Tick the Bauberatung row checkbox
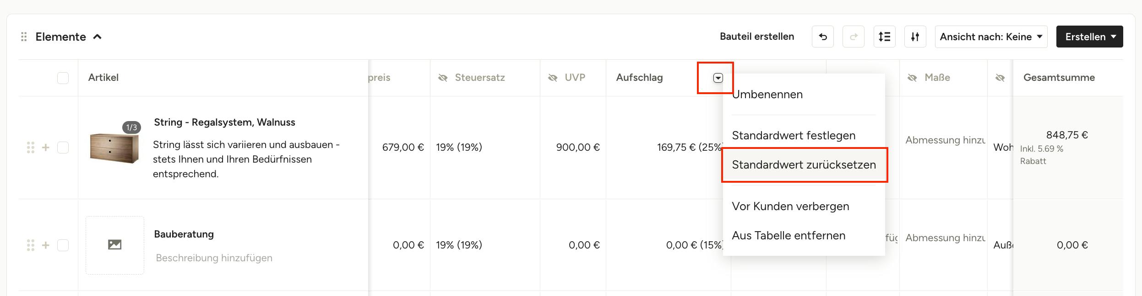 point(63,245)
